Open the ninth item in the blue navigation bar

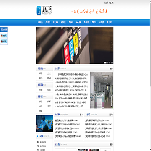pyautogui.click(x=102, y=22)
